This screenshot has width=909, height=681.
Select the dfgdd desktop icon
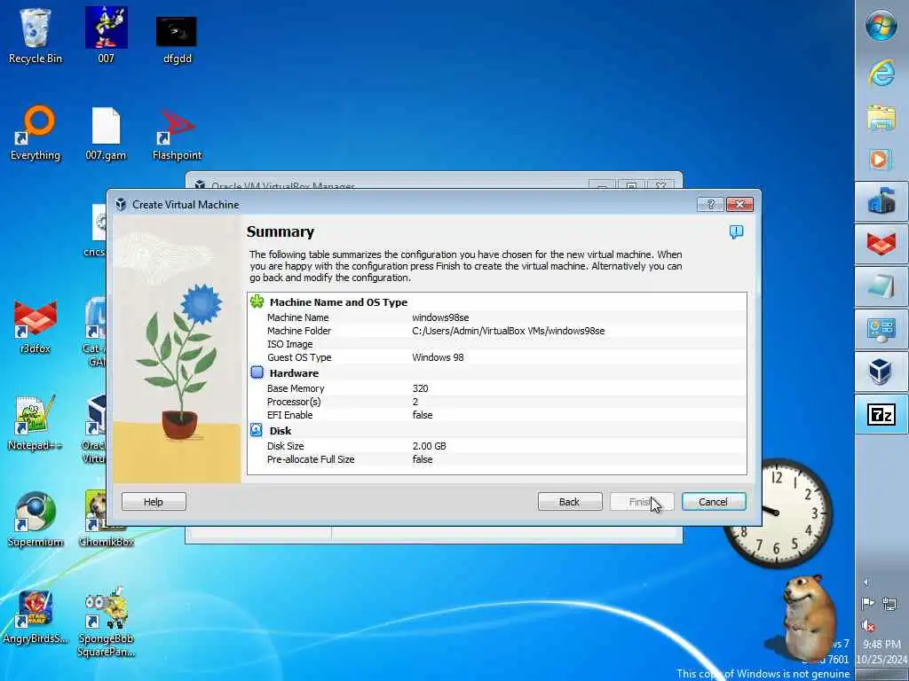pos(177,39)
